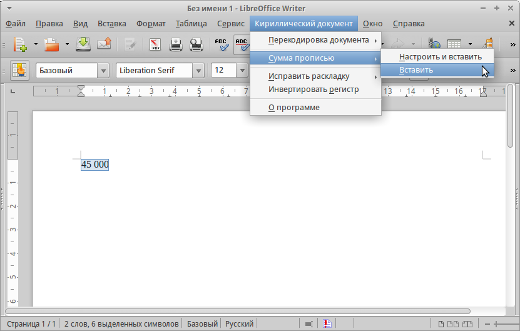
Task: Open the Файл menu
Action: click(16, 24)
